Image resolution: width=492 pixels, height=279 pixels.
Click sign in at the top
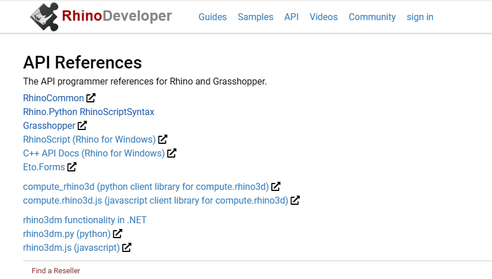pos(420,17)
